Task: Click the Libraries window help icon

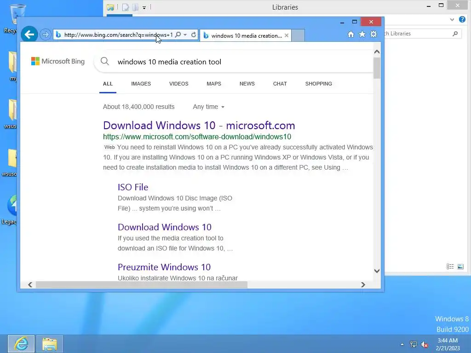Action: [462, 19]
